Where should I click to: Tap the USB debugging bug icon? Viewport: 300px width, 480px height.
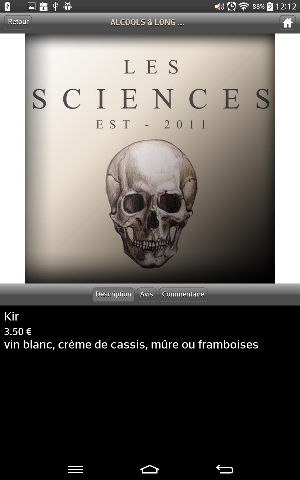[67, 6]
